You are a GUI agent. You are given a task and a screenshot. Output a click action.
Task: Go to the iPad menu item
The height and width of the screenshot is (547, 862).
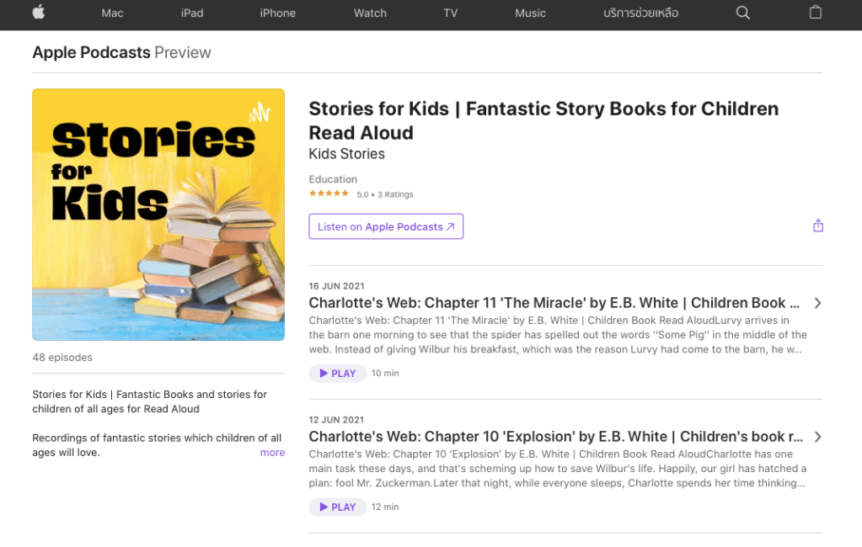192,13
